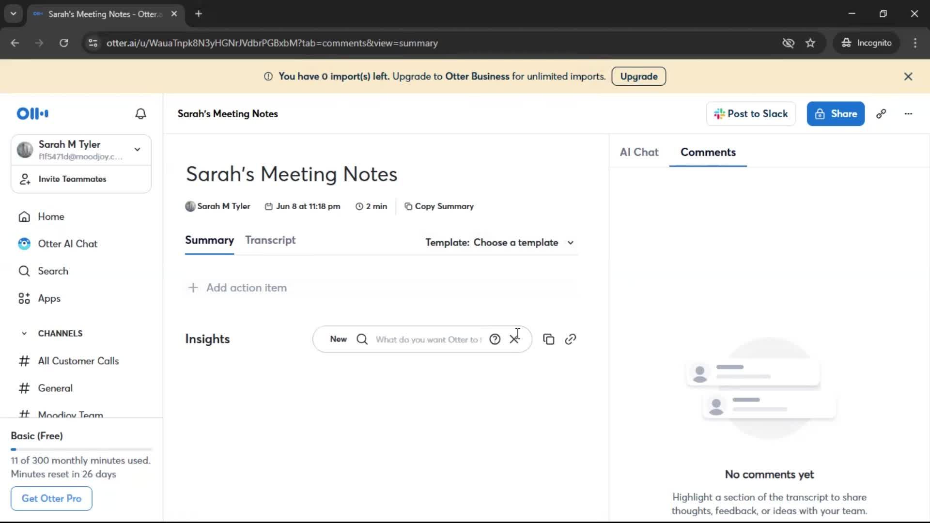Click the Insights link icon

click(571, 339)
